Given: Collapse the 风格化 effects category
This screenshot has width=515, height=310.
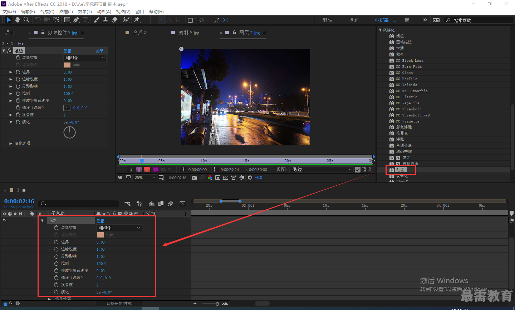Looking at the screenshot, I should (380, 30).
